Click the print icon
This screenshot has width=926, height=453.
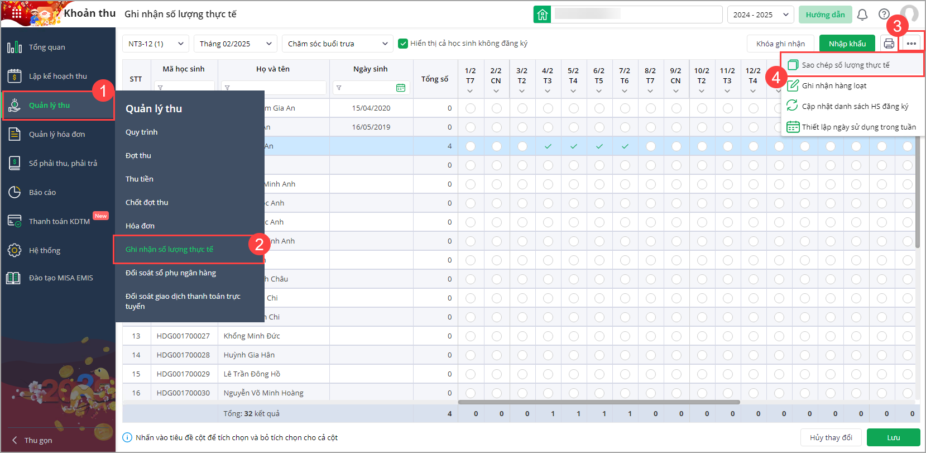[889, 44]
